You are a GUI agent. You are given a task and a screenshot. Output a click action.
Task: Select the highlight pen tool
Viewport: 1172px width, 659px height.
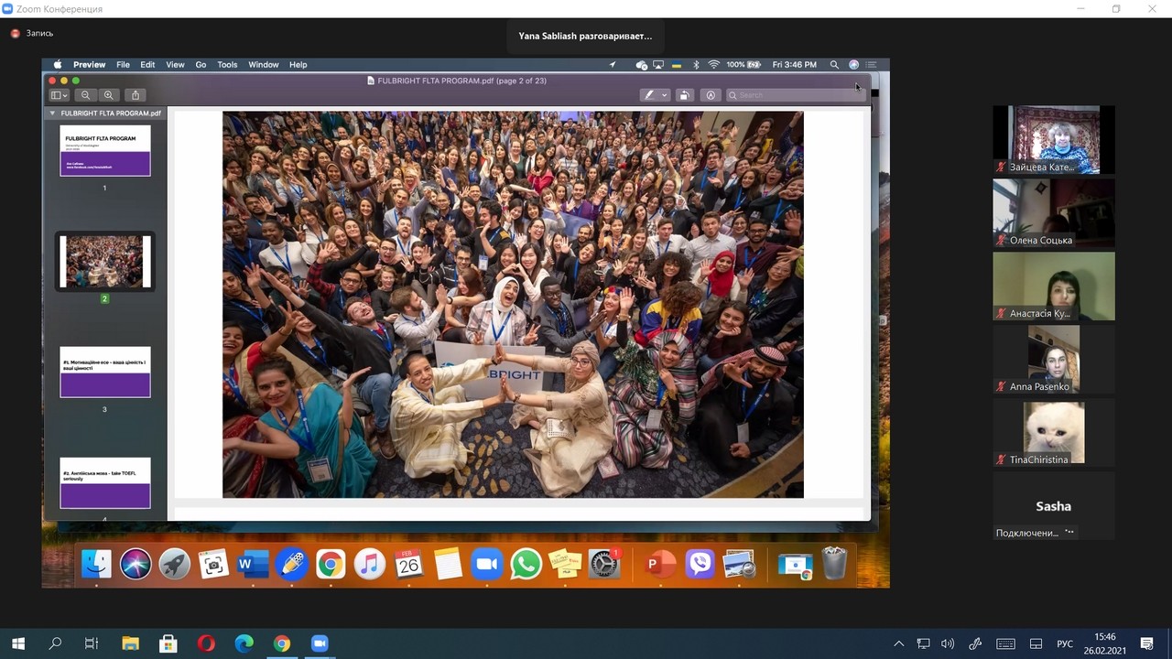point(649,95)
